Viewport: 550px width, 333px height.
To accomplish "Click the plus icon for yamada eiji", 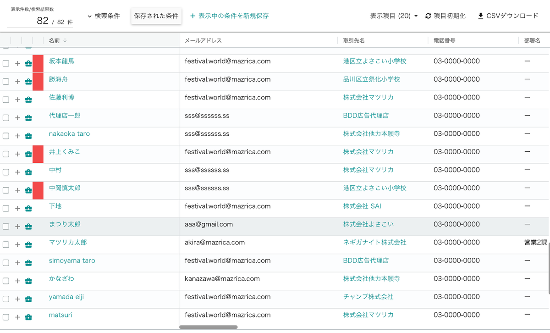I will pyautogui.click(x=17, y=299).
